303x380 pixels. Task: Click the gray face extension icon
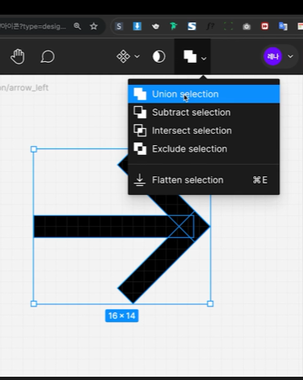click(x=155, y=26)
